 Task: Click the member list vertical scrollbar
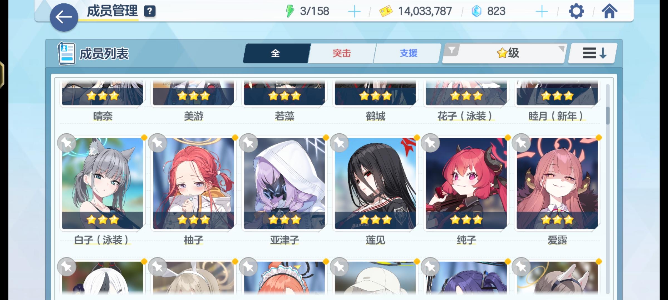click(608, 189)
